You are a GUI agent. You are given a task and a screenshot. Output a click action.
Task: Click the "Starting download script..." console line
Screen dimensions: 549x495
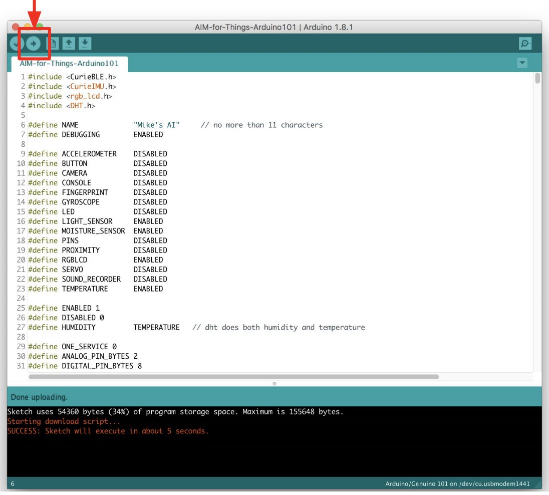coord(64,421)
